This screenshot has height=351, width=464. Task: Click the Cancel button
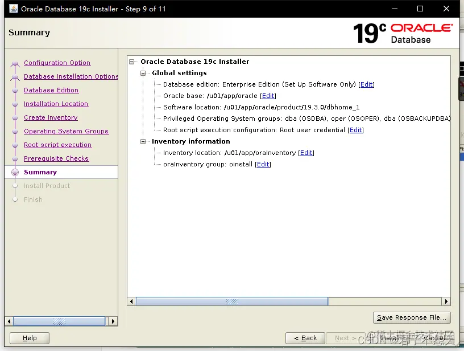pos(434,338)
